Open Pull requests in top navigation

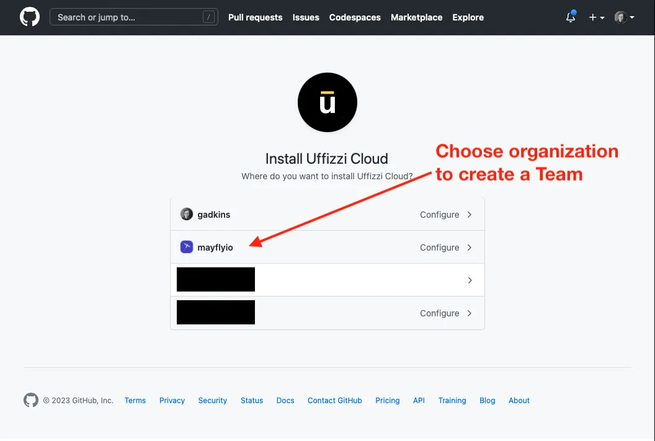click(x=255, y=17)
